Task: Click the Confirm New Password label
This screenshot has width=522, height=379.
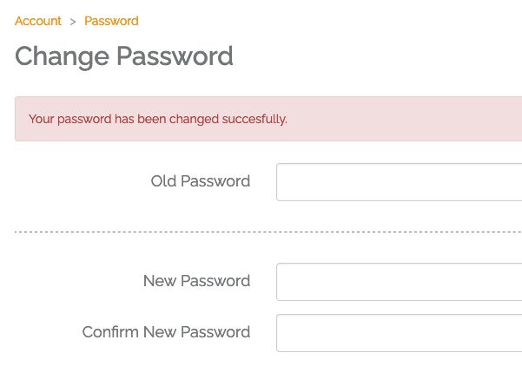Action: pyautogui.click(x=166, y=333)
